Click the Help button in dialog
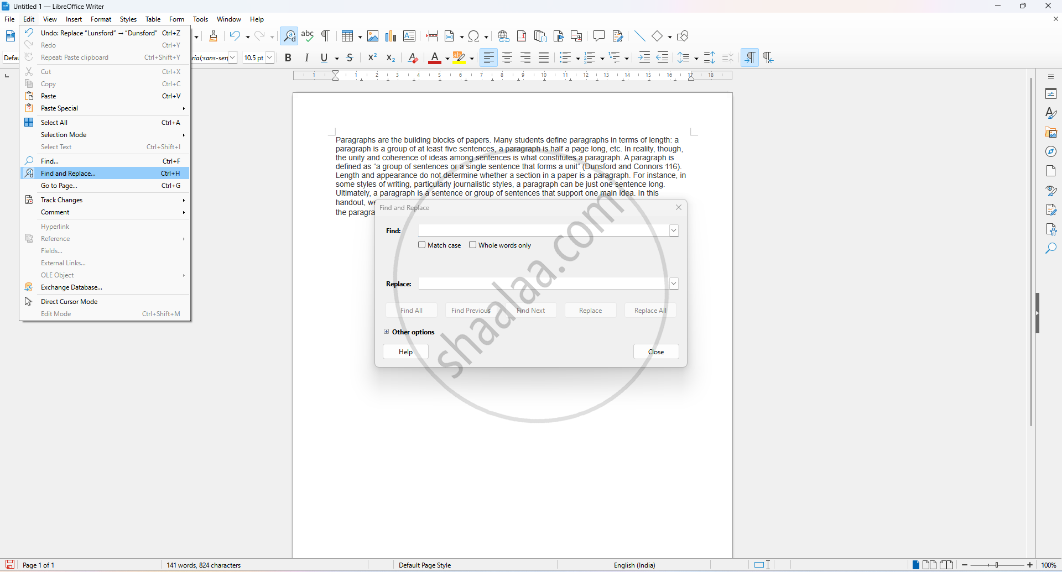This screenshot has height=572, width=1062. tap(405, 352)
